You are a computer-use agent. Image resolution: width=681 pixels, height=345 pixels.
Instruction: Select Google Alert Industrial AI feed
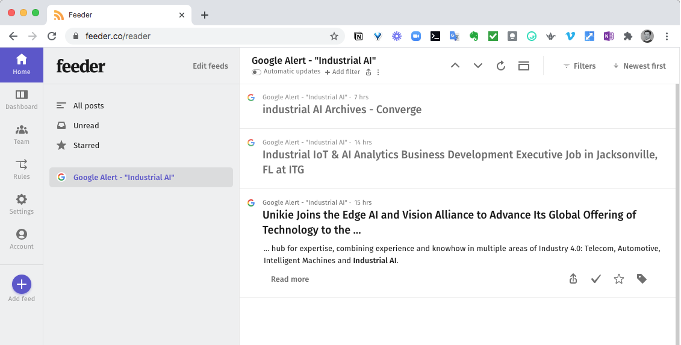(x=141, y=177)
